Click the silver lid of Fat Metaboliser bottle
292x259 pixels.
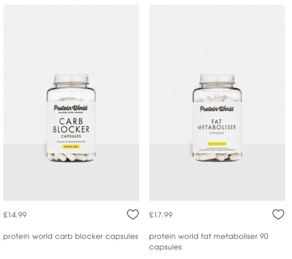coord(217,79)
